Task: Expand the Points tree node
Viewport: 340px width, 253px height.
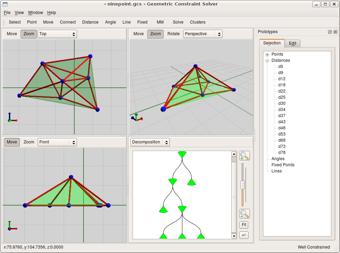Action: click(x=267, y=54)
